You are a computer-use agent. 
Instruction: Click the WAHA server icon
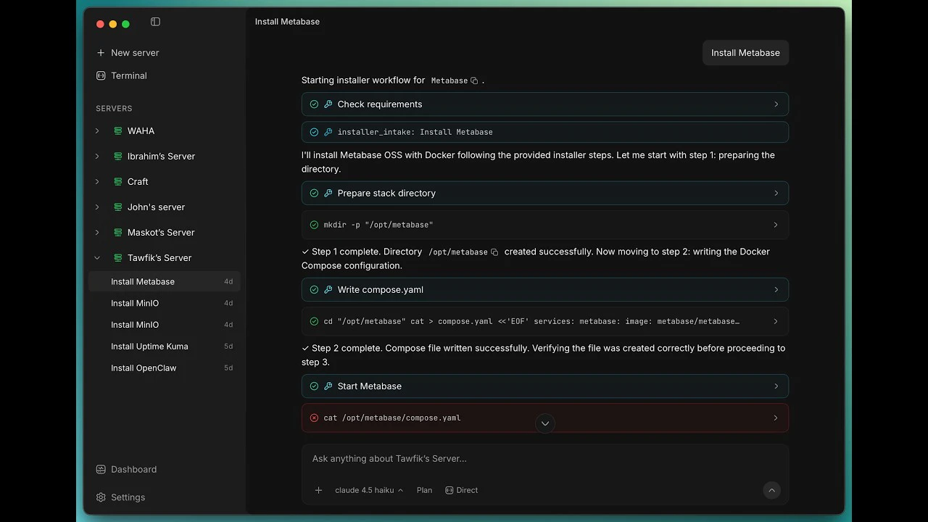tap(117, 131)
